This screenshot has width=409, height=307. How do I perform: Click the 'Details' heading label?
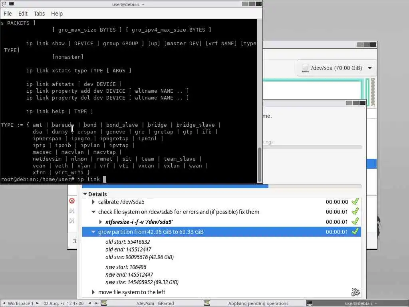point(97,194)
